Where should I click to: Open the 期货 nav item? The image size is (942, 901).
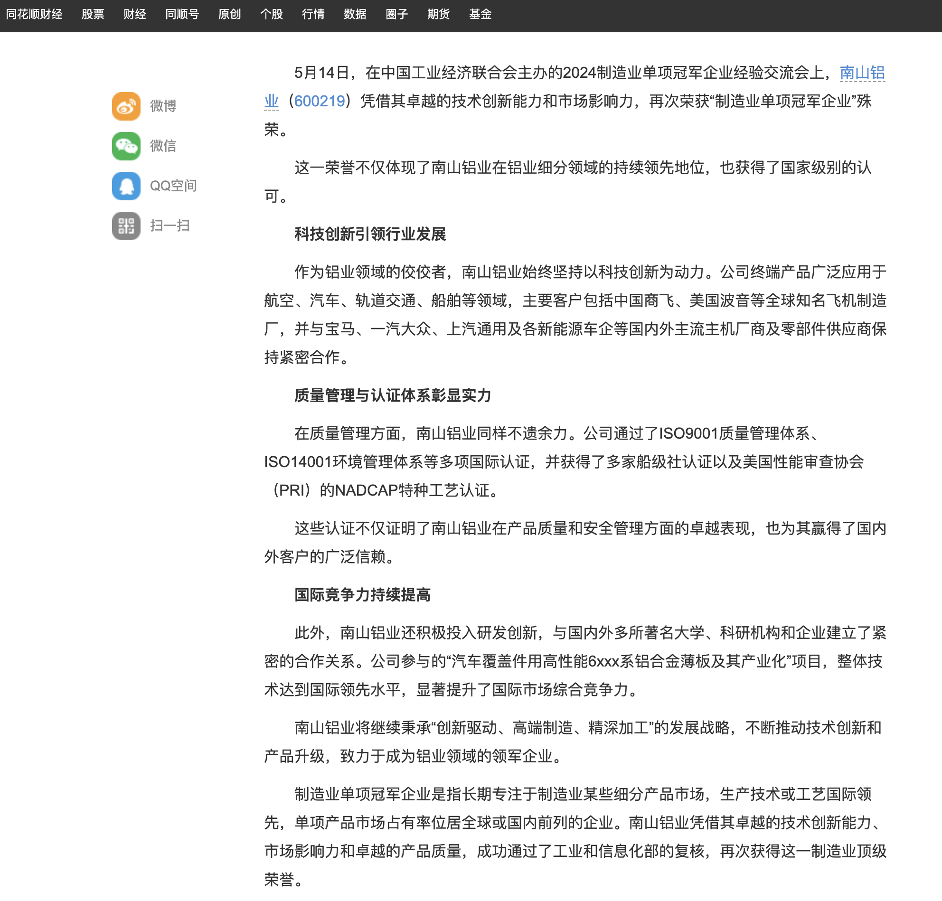(x=439, y=14)
